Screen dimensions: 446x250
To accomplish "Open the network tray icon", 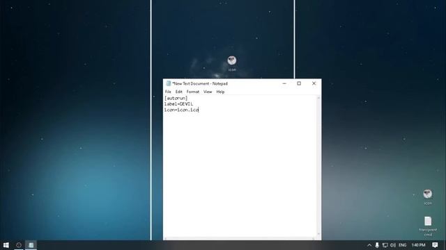I will pos(385,245).
